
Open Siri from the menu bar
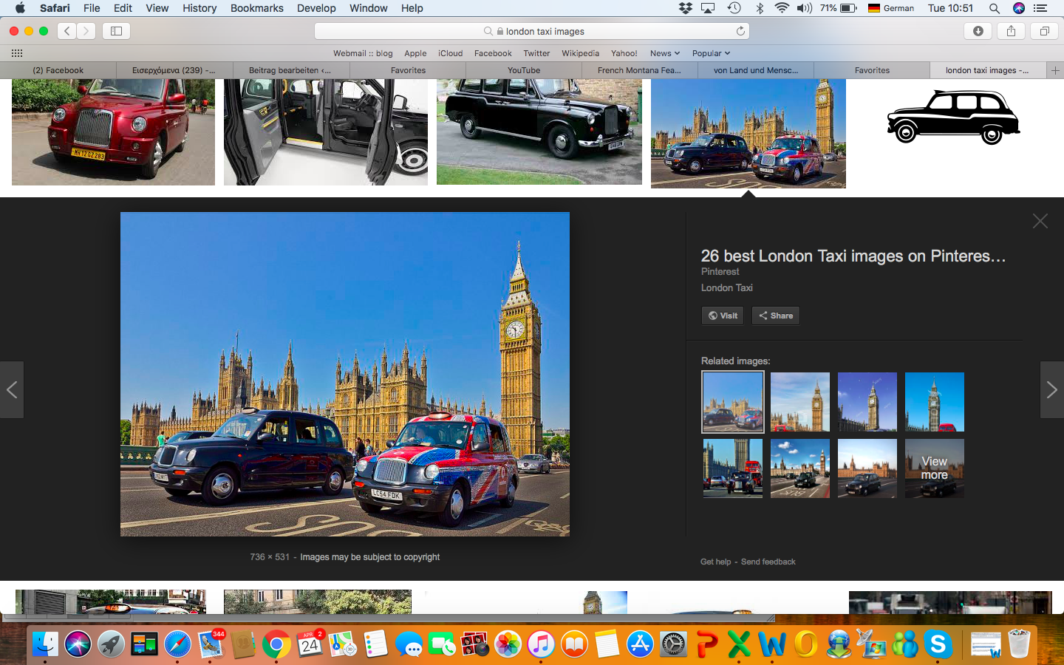[1019, 8]
